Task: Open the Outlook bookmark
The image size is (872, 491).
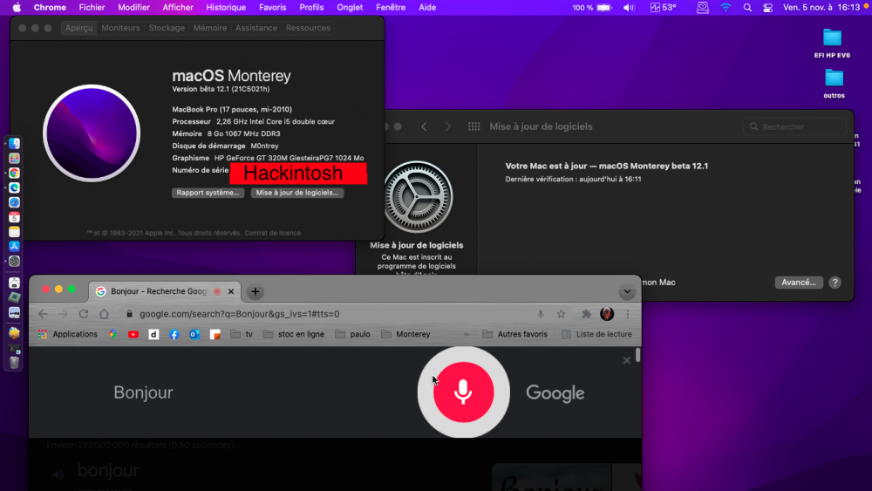Action: pyautogui.click(x=194, y=334)
